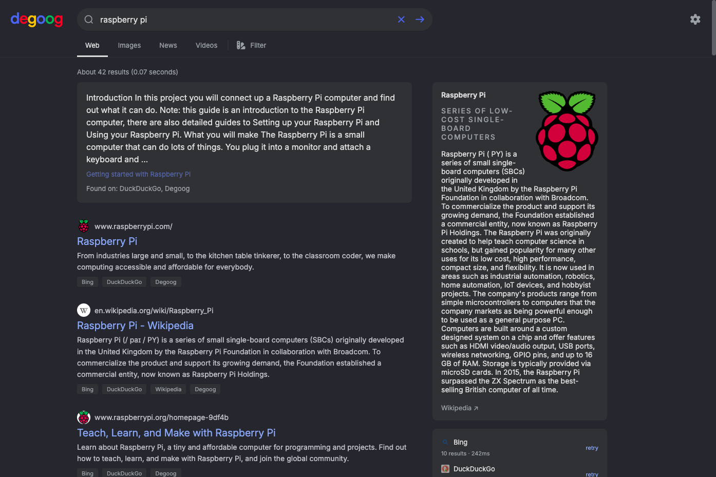Switch to the News tab
Viewport: 716px width, 477px height.
pos(168,45)
